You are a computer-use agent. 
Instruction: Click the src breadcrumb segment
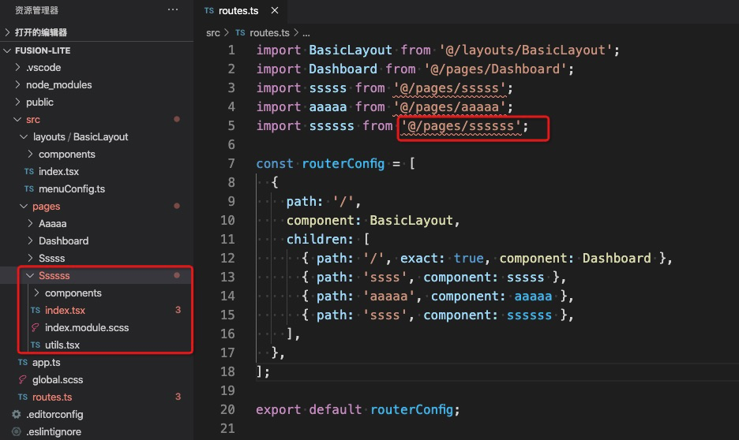[213, 32]
